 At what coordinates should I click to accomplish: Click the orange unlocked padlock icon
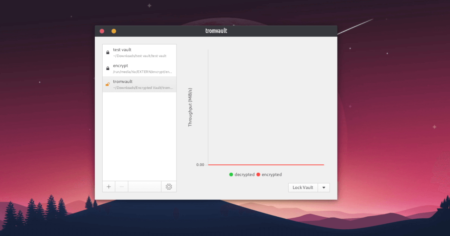[107, 84]
